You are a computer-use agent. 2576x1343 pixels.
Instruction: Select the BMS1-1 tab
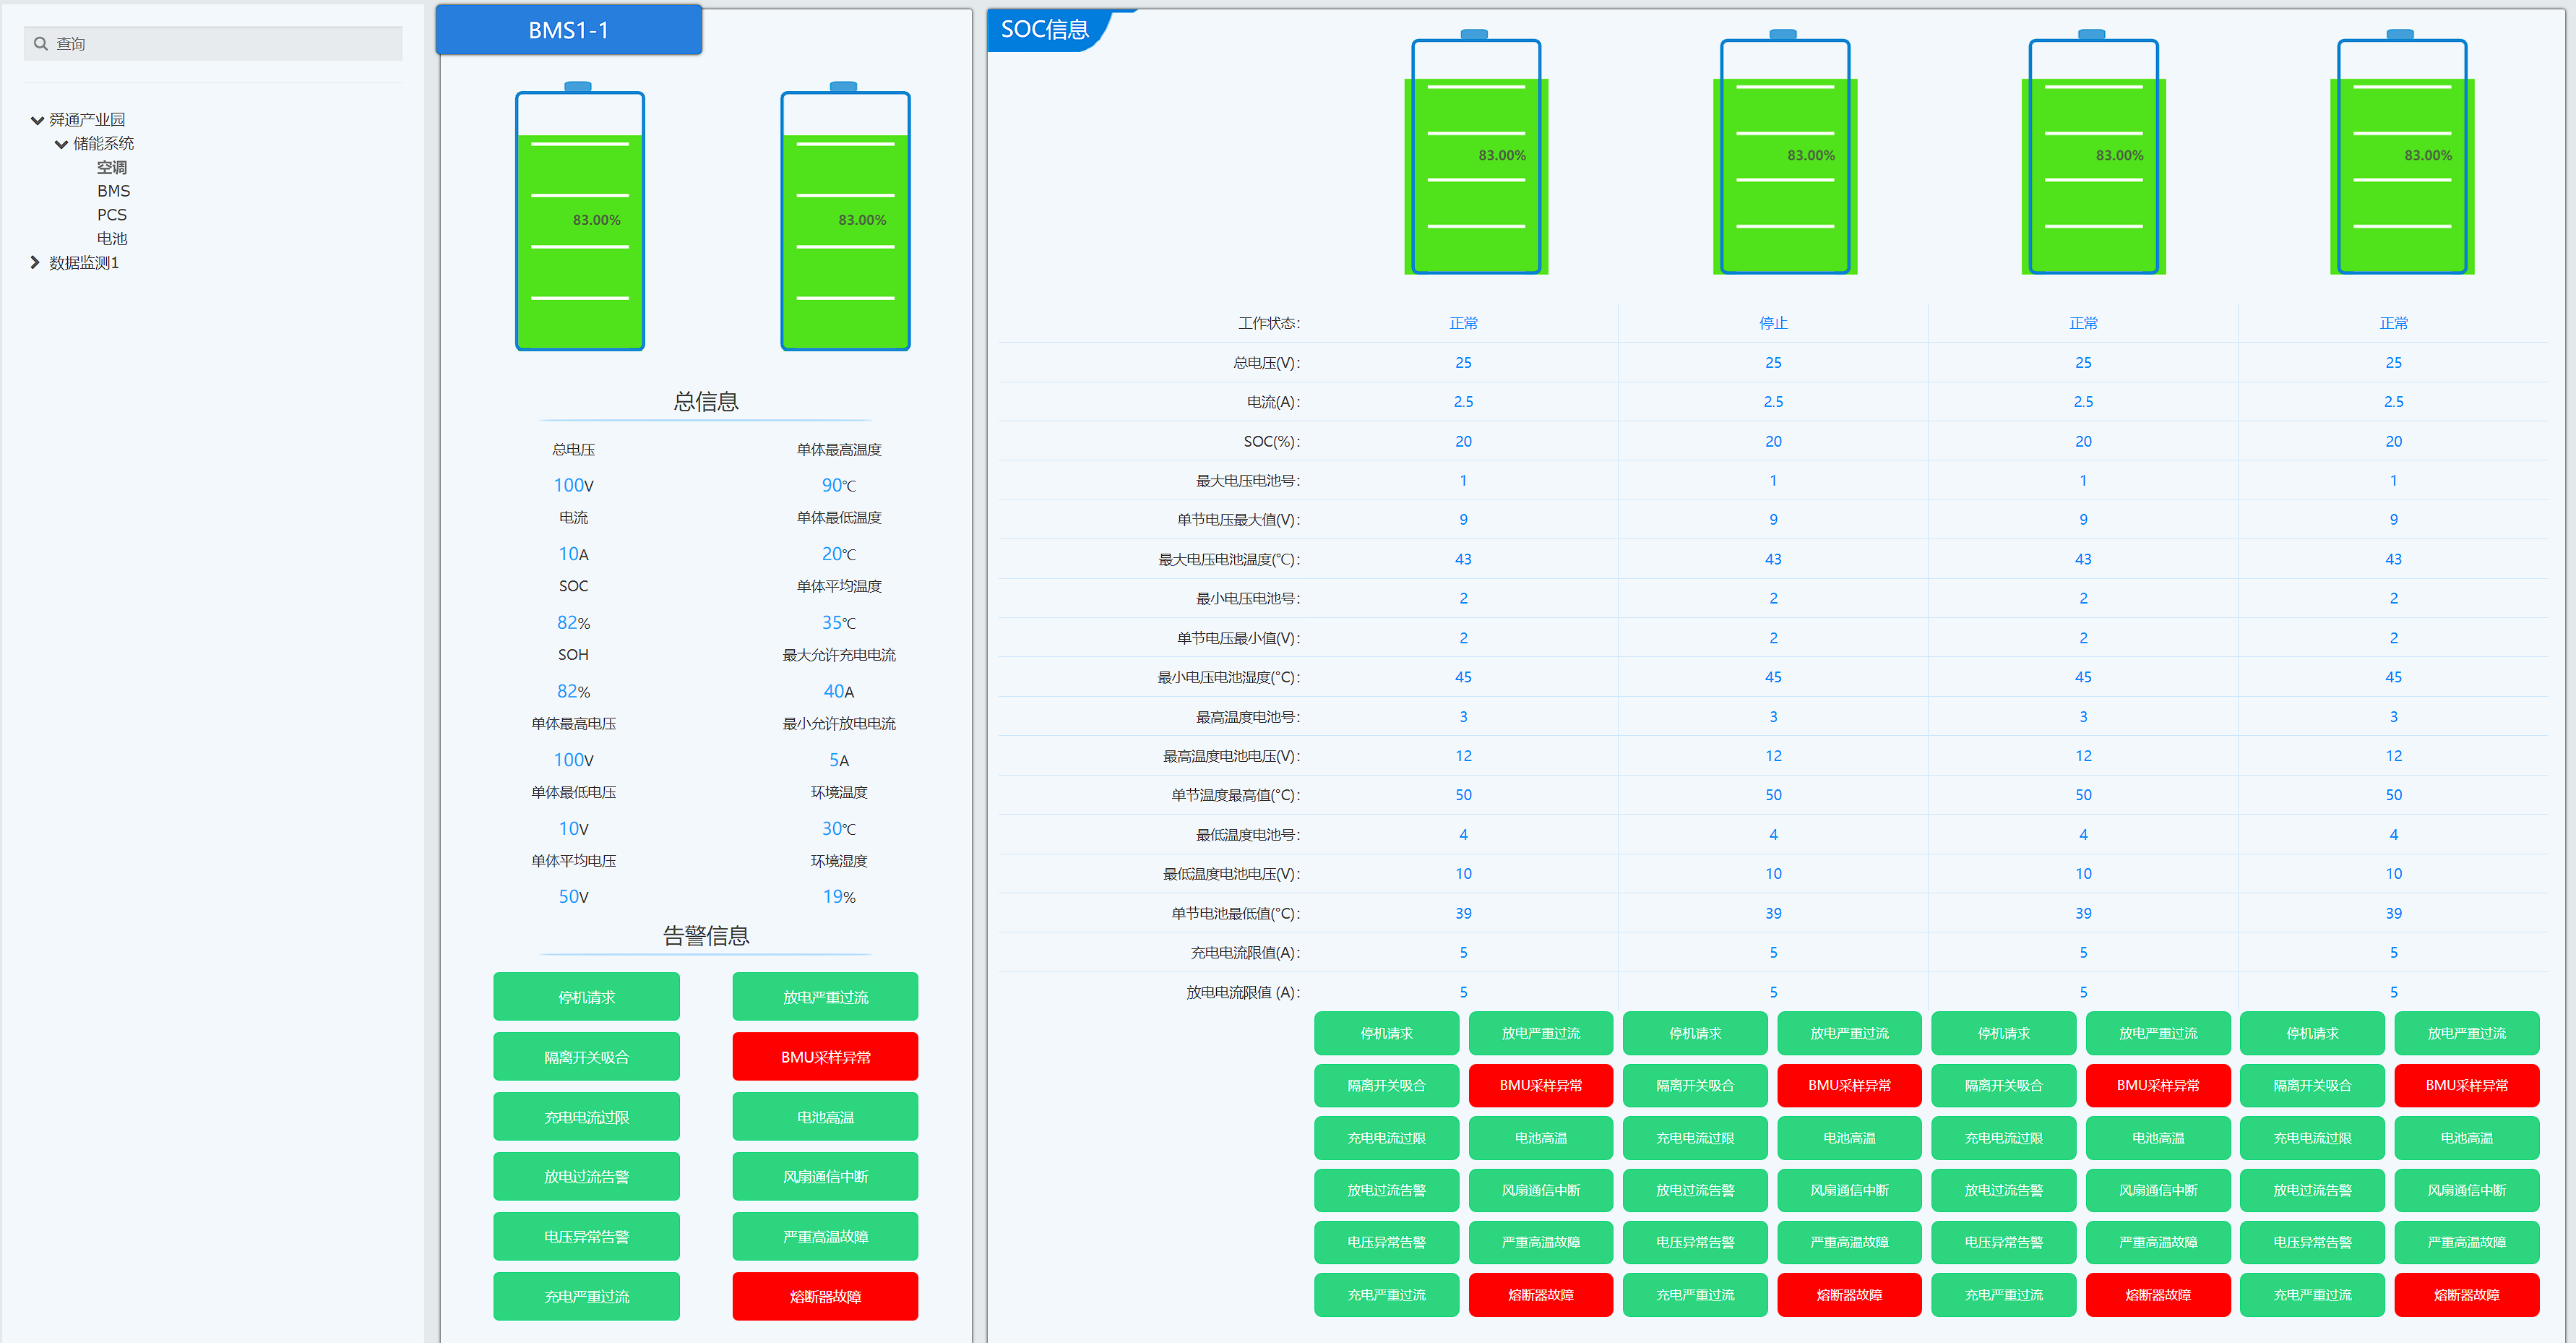click(568, 30)
